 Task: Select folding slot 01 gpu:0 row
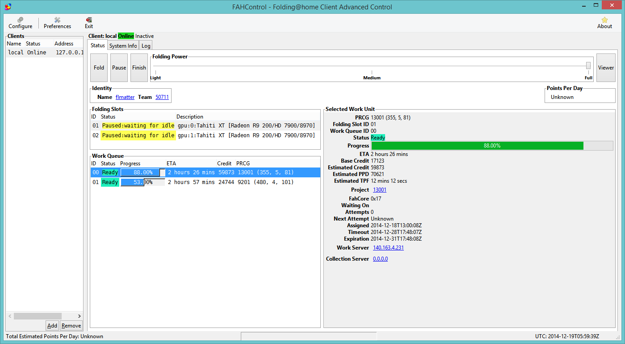205,126
